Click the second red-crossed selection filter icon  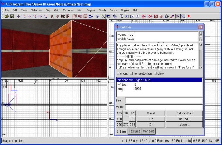pos(151,16)
